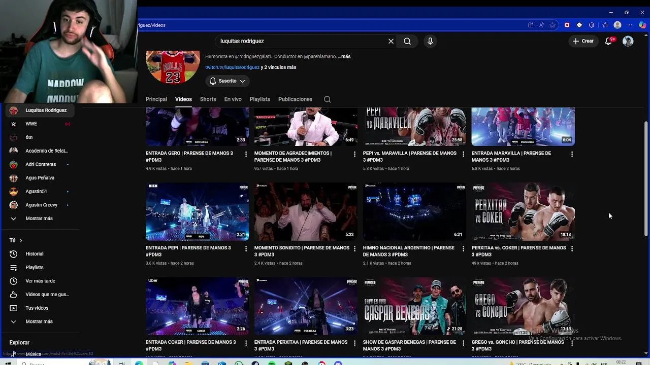The width and height of the screenshot is (650, 365).
Task: Open options for MOMENTO DE AGRADECIMIENTOS video
Action: coord(354,154)
